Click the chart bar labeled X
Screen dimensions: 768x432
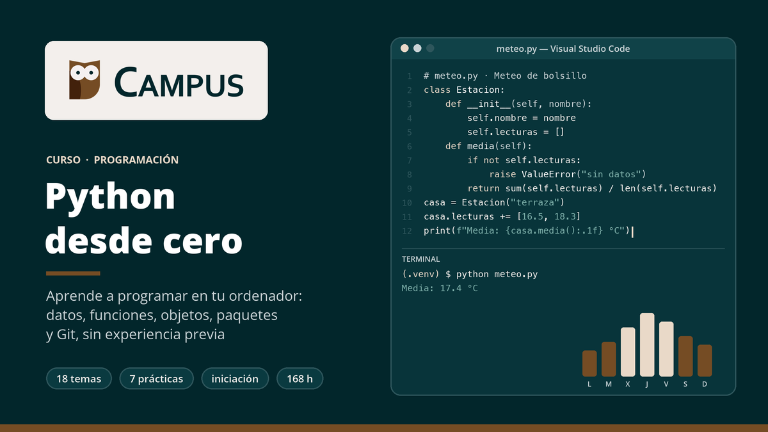tap(628, 352)
